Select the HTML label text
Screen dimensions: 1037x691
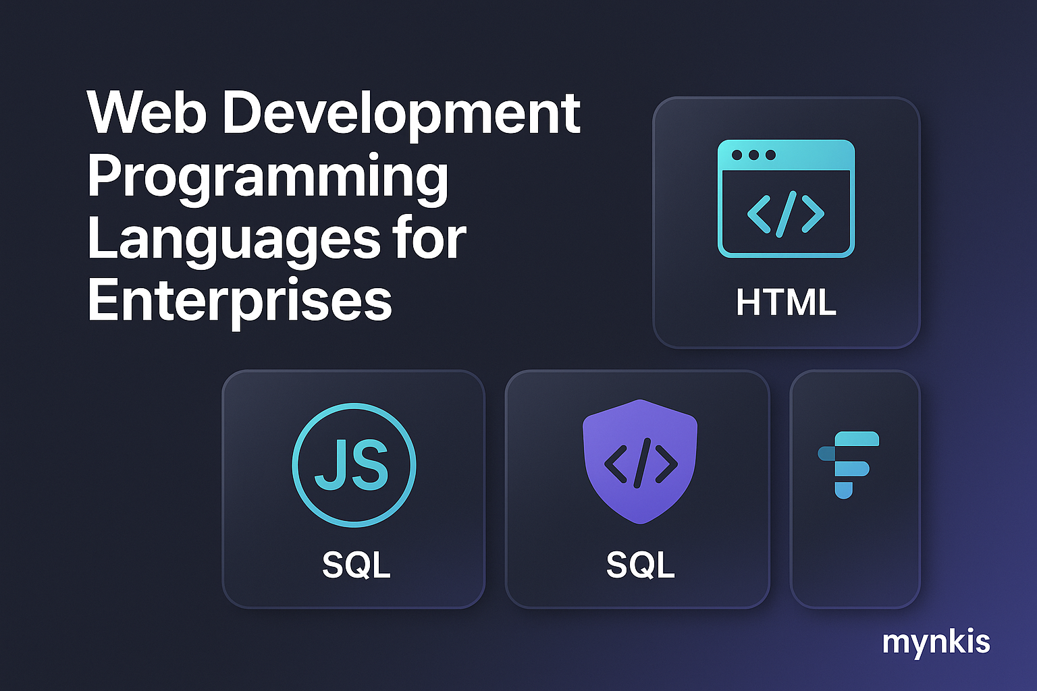click(x=786, y=302)
